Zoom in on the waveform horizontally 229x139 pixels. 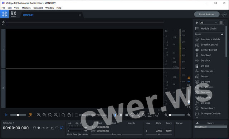(39, 115)
